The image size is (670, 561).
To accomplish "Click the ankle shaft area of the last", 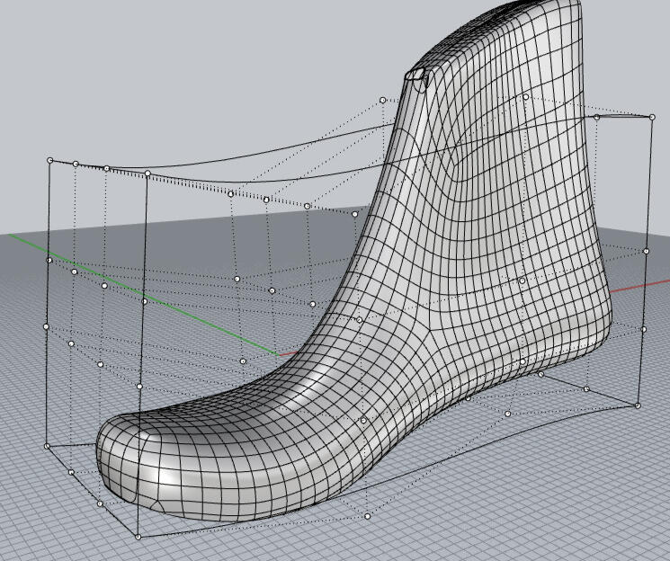I will (504, 135).
